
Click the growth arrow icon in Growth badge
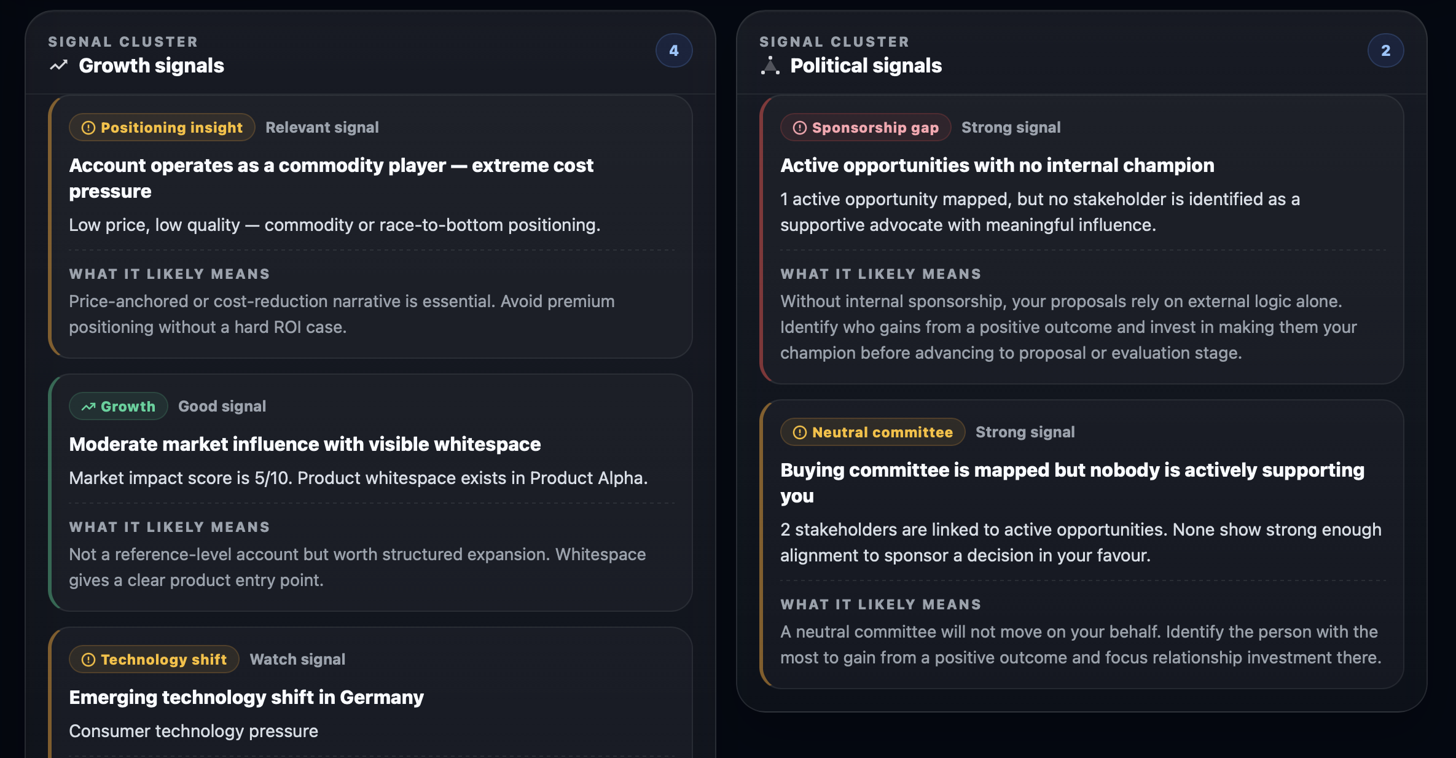[x=88, y=406]
